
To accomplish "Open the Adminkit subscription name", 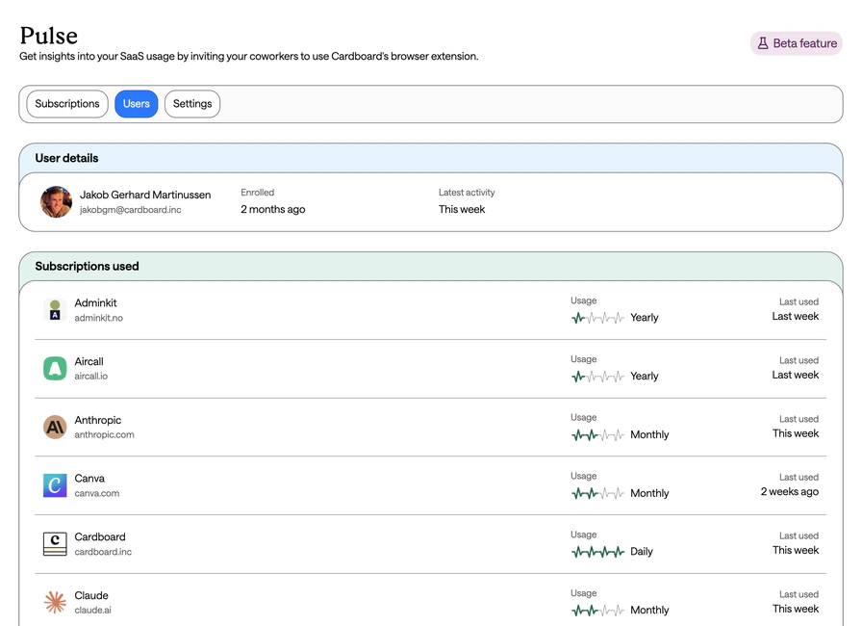I will pos(95,303).
